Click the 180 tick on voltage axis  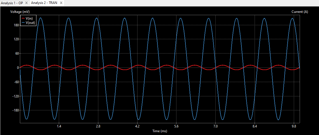point(16,25)
